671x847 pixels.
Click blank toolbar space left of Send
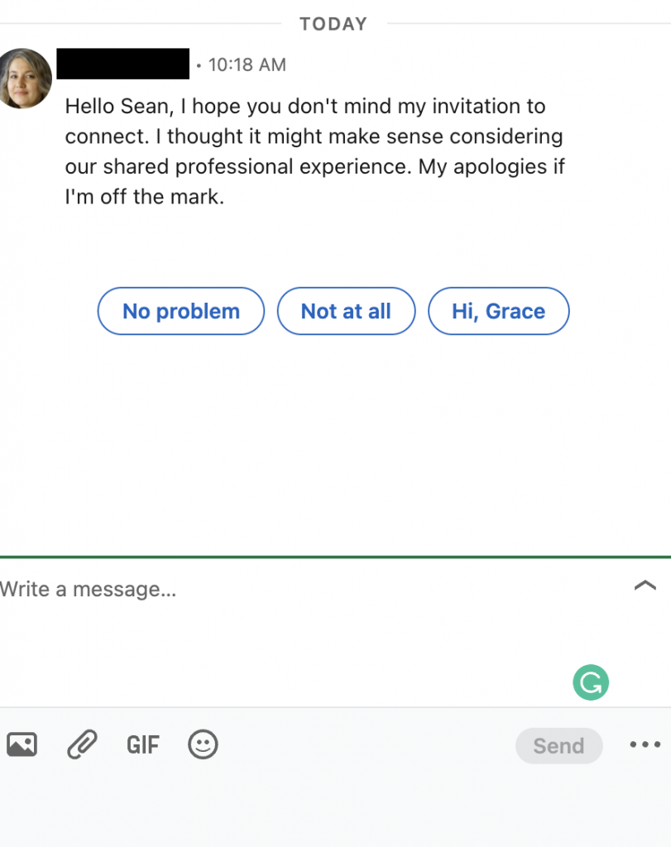[x=367, y=745]
